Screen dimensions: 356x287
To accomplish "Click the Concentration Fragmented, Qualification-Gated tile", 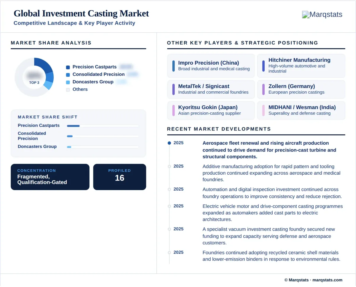I will (50, 177).
